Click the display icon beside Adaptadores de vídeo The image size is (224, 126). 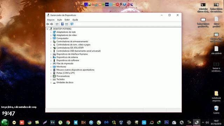(54, 35)
